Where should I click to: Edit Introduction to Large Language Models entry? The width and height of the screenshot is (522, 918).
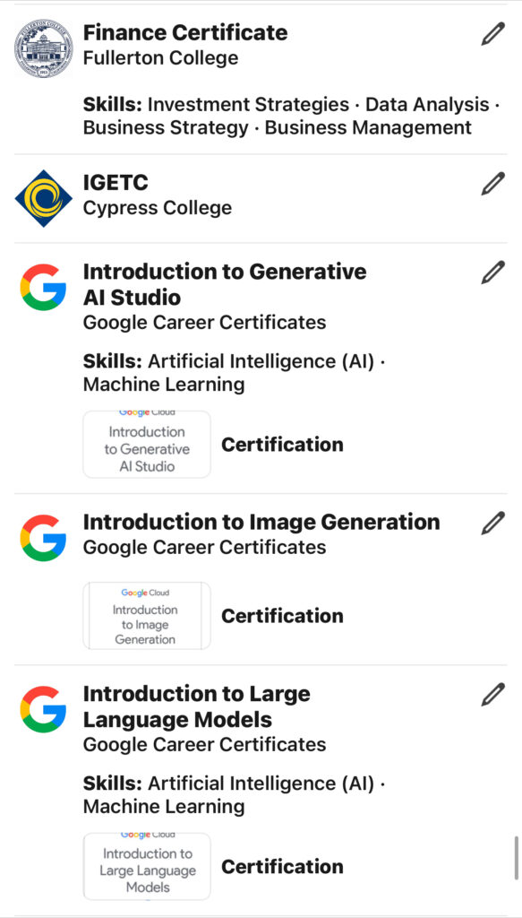(x=492, y=695)
